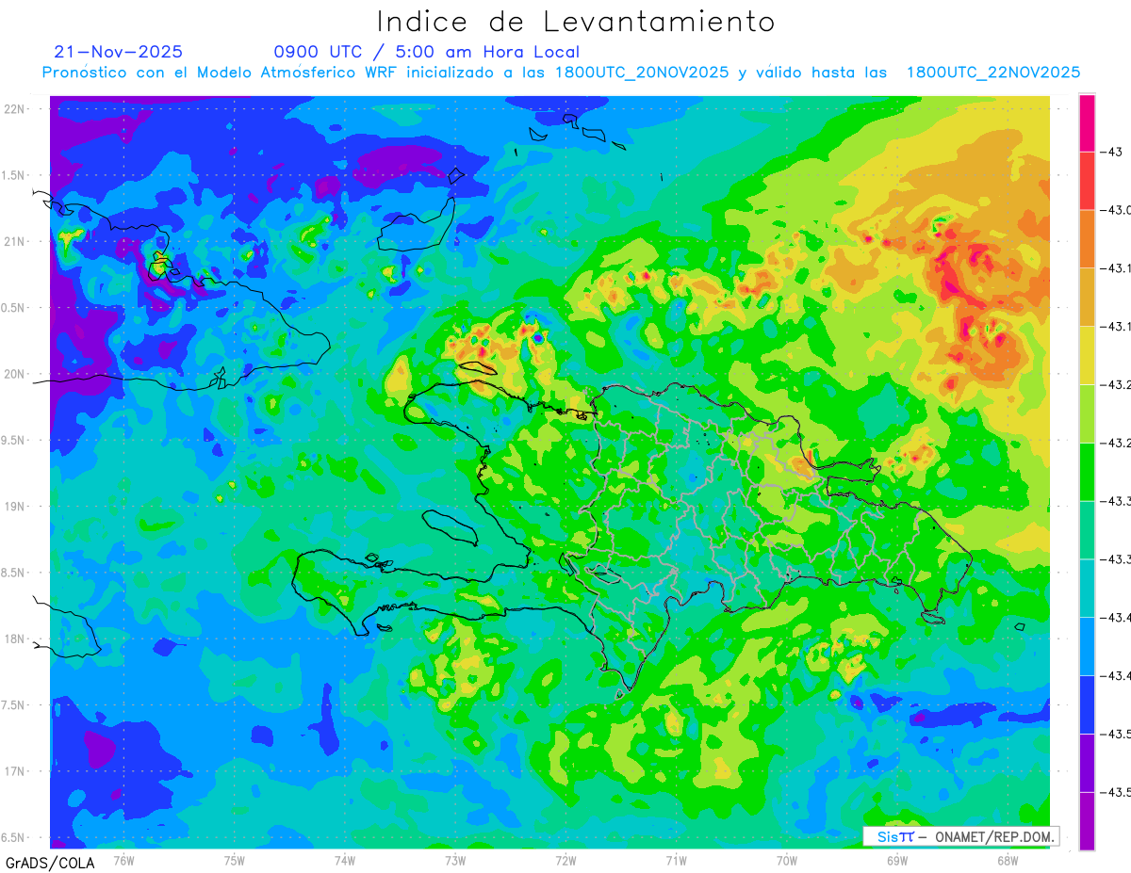The width and height of the screenshot is (1131, 873).
Task: Select the '69W' longitude label
Action: click(896, 860)
